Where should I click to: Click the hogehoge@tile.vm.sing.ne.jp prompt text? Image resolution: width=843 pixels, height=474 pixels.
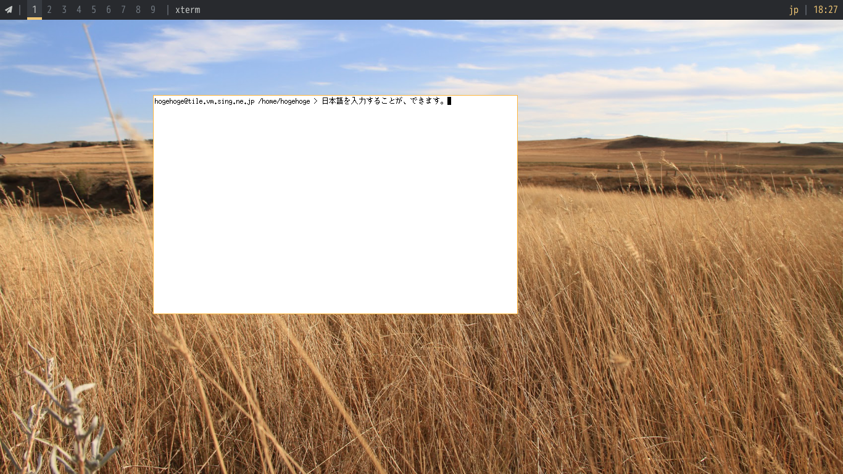pos(204,101)
